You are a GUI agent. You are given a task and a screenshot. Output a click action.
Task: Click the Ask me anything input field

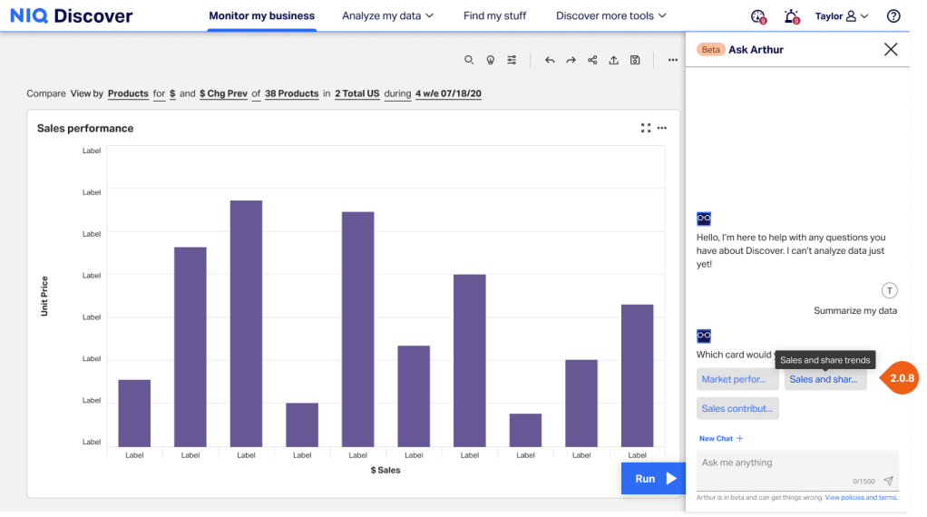point(797,471)
